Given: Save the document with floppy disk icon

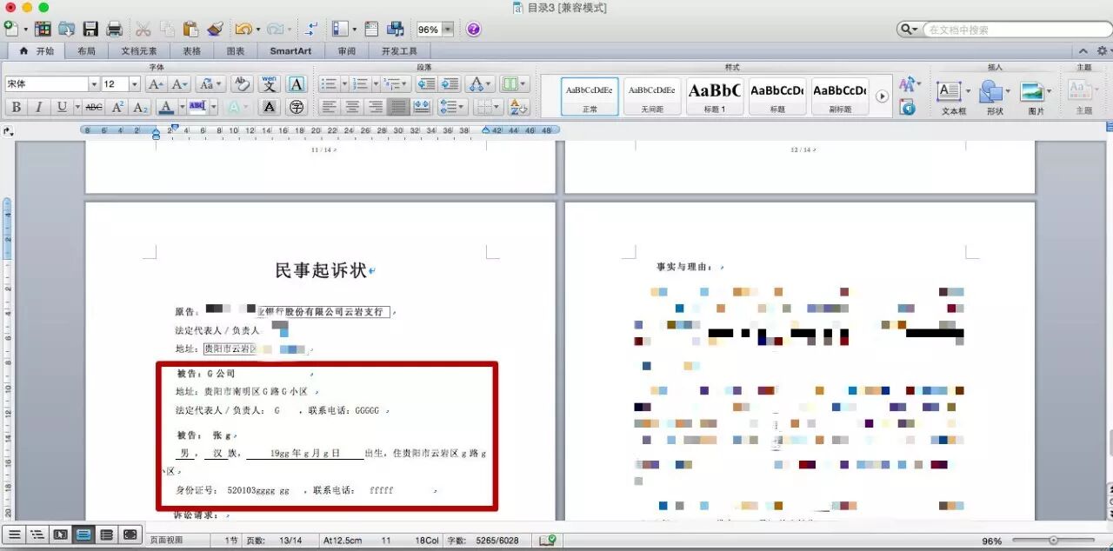Looking at the screenshot, I should [90, 29].
